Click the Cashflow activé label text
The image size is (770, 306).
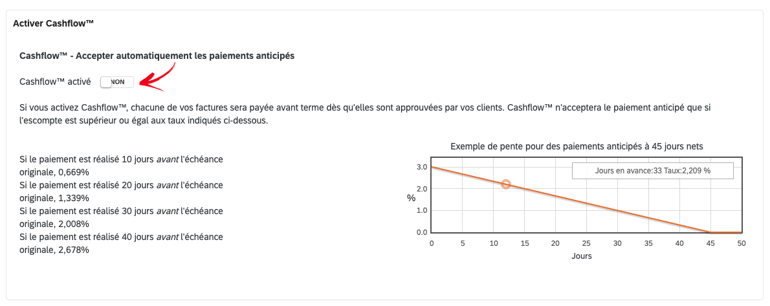[x=55, y=82]
